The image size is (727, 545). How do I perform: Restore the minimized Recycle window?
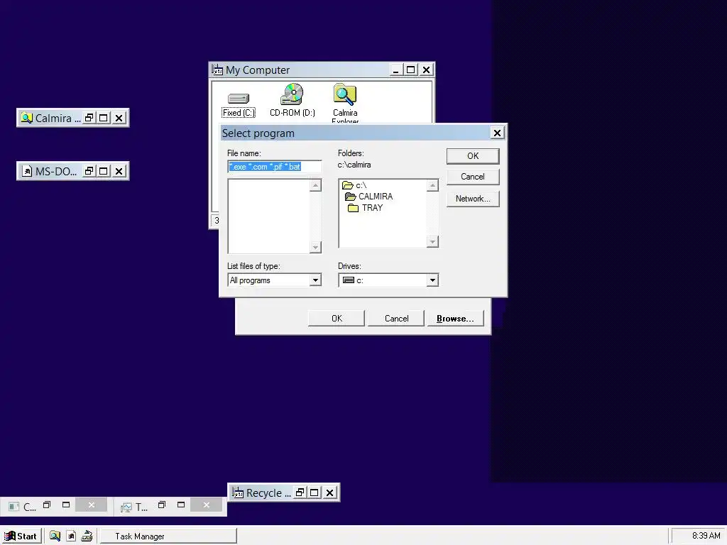(300, 492)
